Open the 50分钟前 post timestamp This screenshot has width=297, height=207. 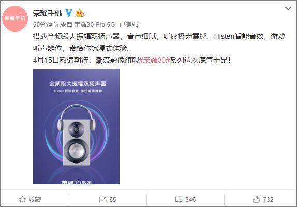point(46,25)
